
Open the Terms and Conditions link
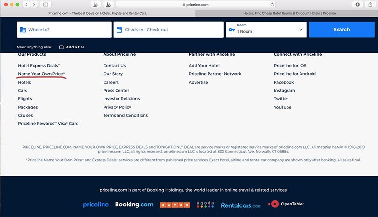click(126, 115)
